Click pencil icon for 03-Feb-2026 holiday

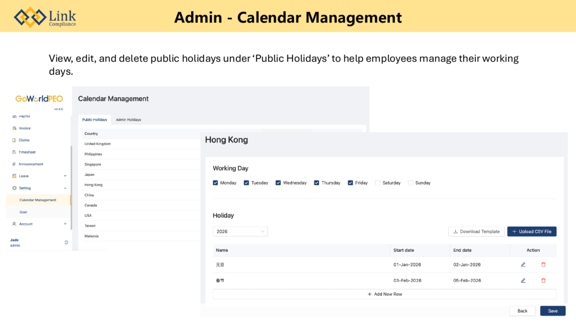click(523, 280)
